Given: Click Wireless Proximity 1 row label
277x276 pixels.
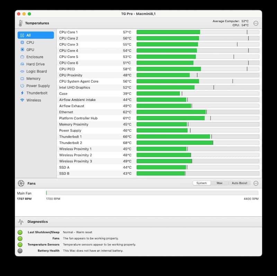Looking at the screenshot, I should [x=75, y=149].
